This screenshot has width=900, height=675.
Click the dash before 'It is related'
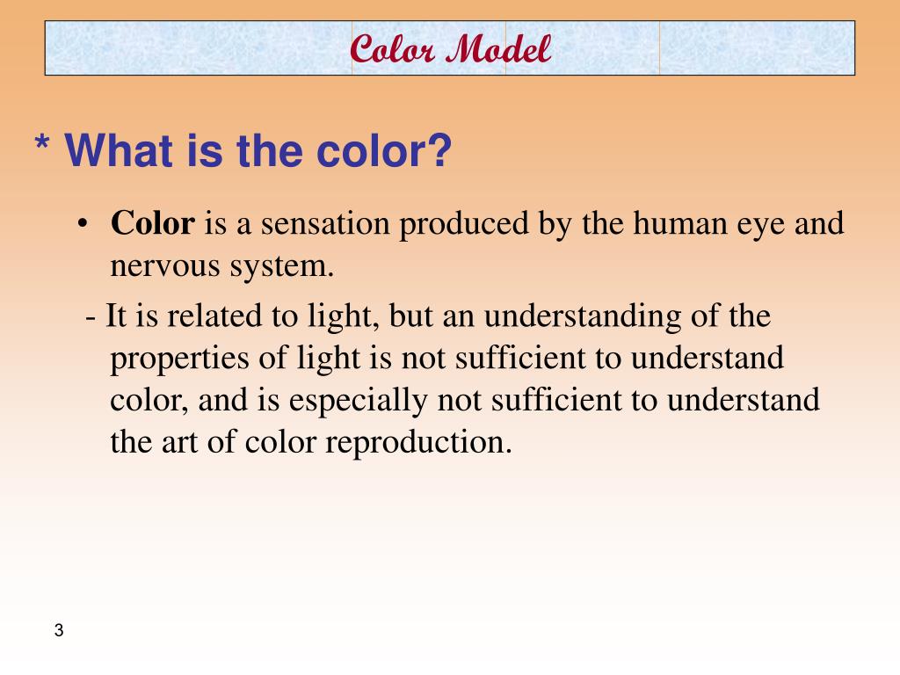[x=91, y=317]
